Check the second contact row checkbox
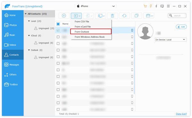 point(58,37)
